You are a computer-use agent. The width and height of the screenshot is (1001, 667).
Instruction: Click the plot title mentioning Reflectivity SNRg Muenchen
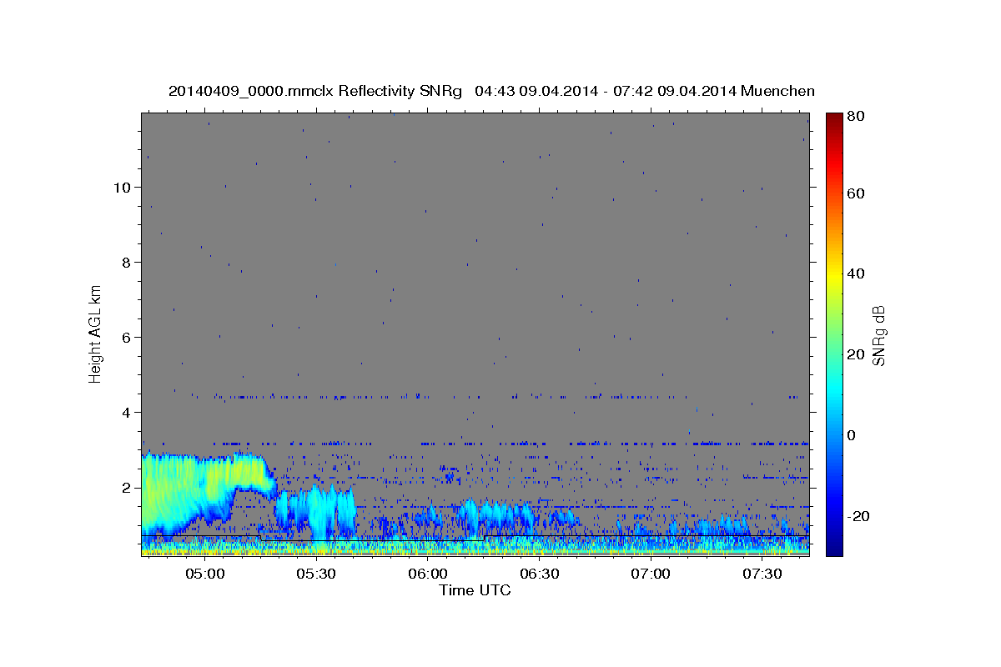coord(491,91)
